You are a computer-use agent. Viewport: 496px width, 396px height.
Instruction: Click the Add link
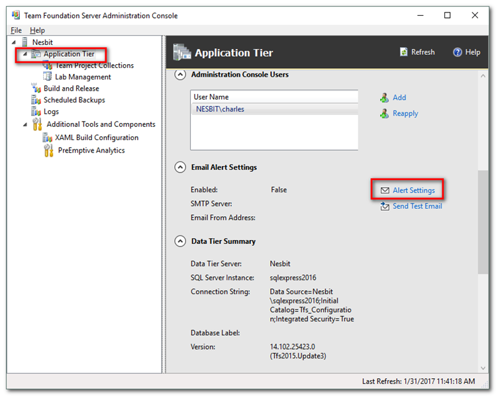tap(399, 98)
